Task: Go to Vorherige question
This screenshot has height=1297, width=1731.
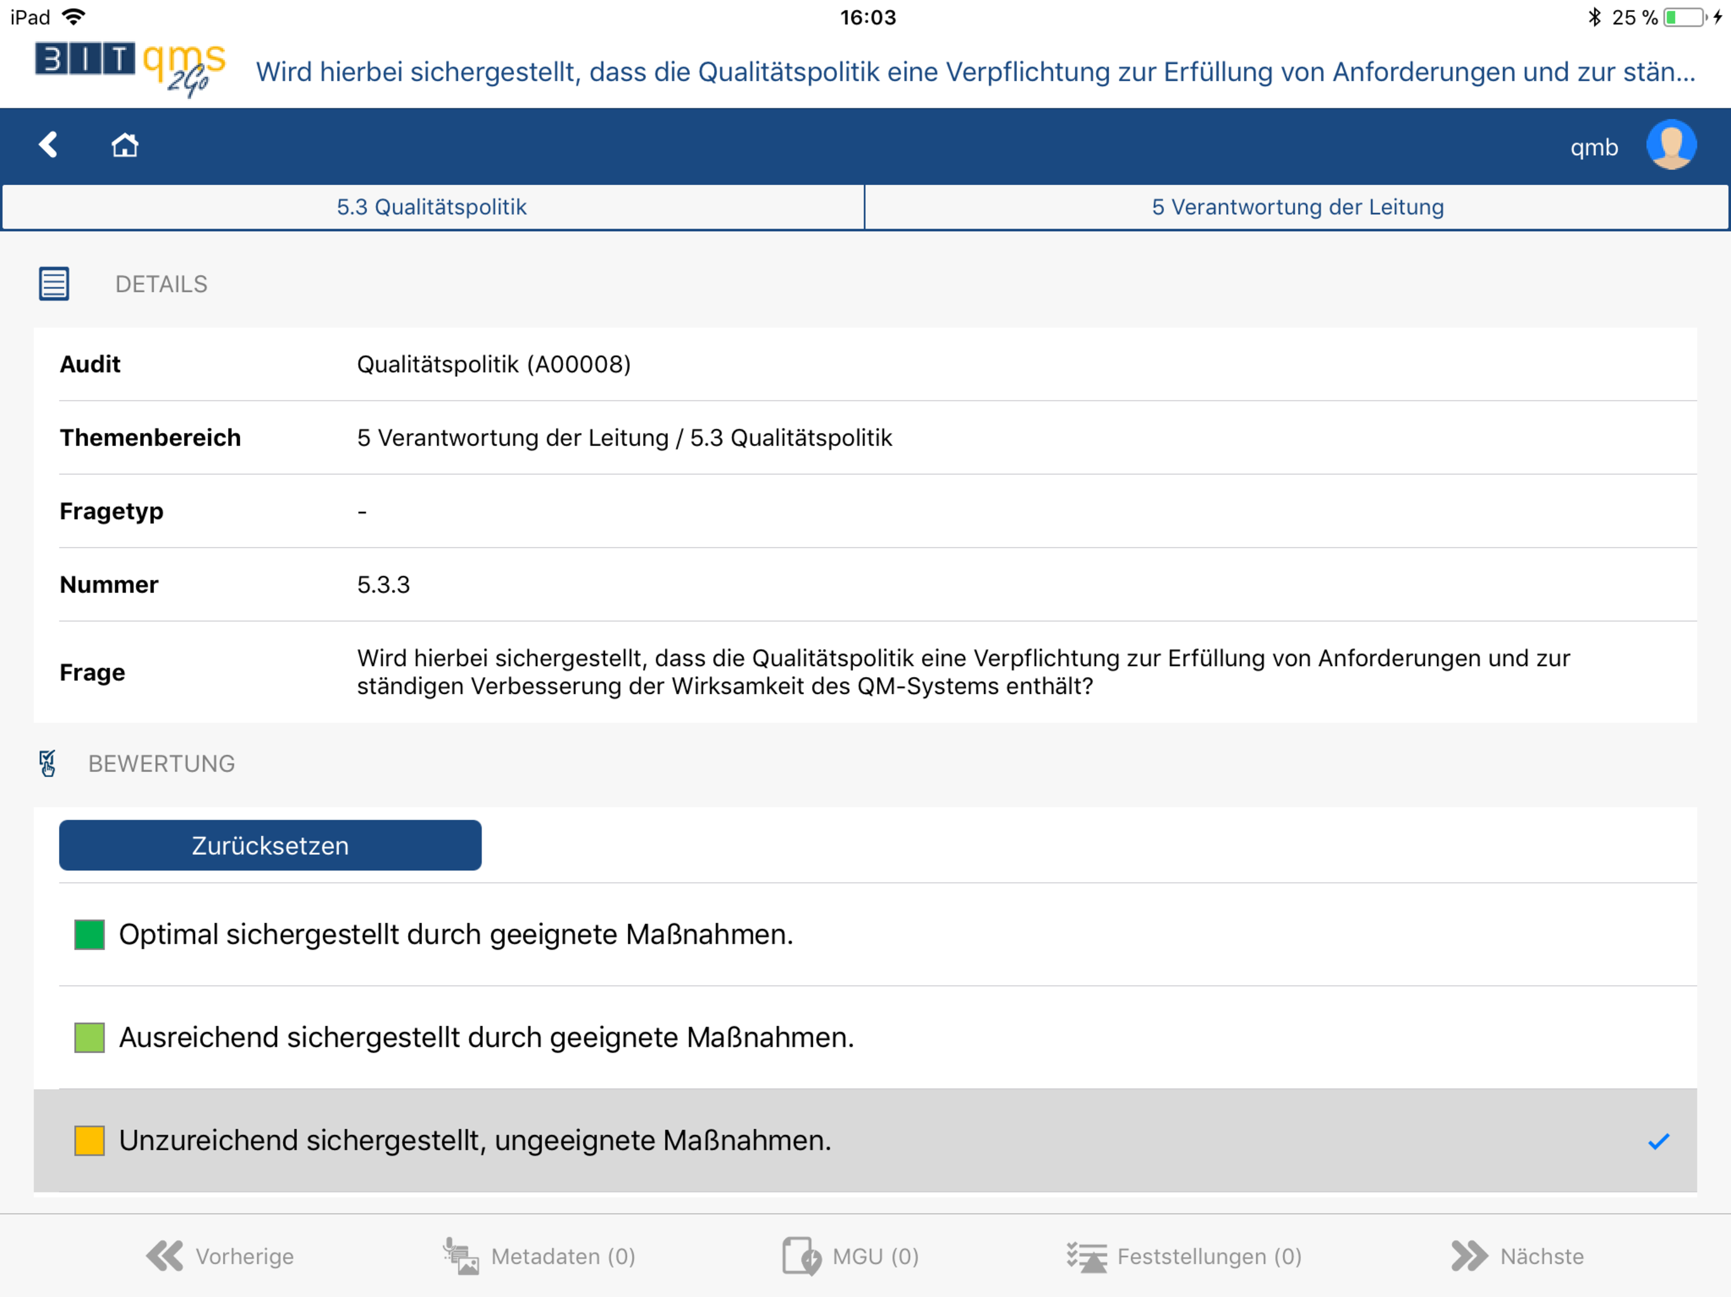Action: pos(220,1256)
